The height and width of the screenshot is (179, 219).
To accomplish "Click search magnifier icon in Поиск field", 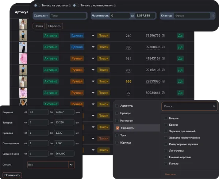I will click(214, 107).
